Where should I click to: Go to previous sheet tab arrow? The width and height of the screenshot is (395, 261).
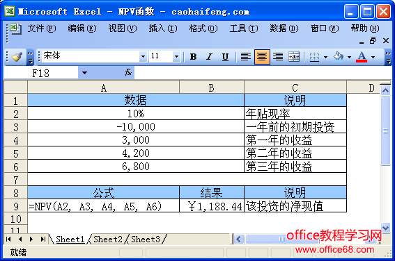20,239
